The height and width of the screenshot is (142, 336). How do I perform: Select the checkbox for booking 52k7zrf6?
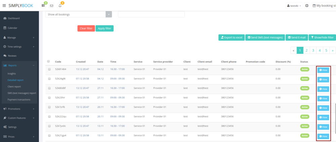tap(49, 107)
